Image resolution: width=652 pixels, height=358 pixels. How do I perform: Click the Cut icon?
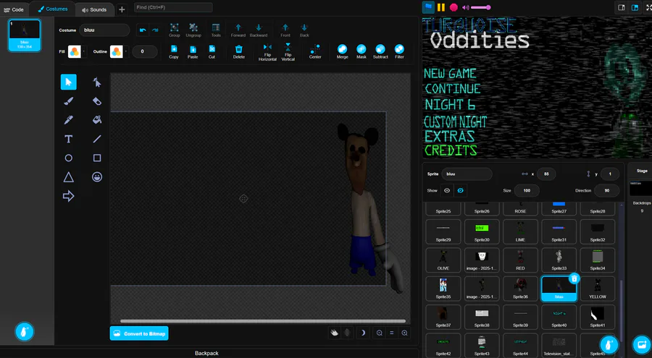click(212, 51)
